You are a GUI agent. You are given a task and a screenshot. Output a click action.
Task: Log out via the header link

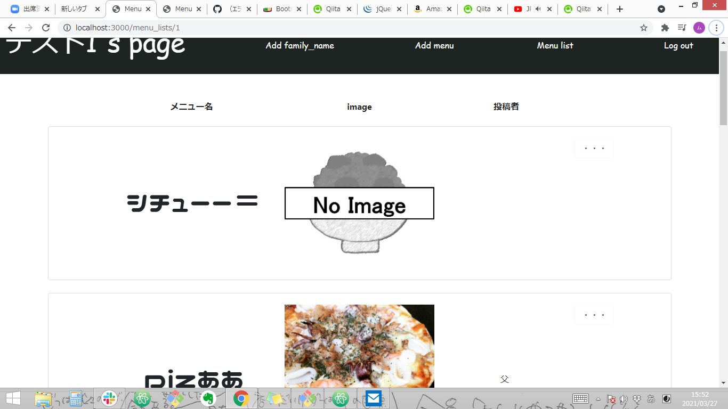tap(678, 46)
